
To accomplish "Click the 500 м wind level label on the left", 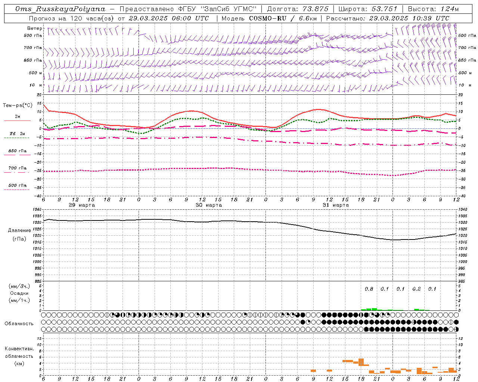I will click(35, 73).
